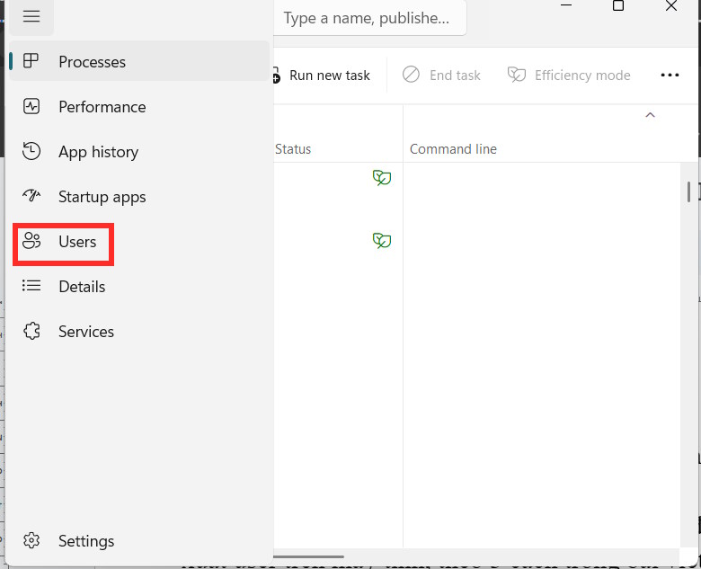Click the Startup apps gauge icon
Viewport: 701px width, 569px height.
[31, 195]
